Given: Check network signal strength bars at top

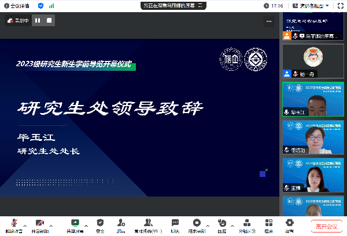Looking at the screenshot, I should [51, 6].
